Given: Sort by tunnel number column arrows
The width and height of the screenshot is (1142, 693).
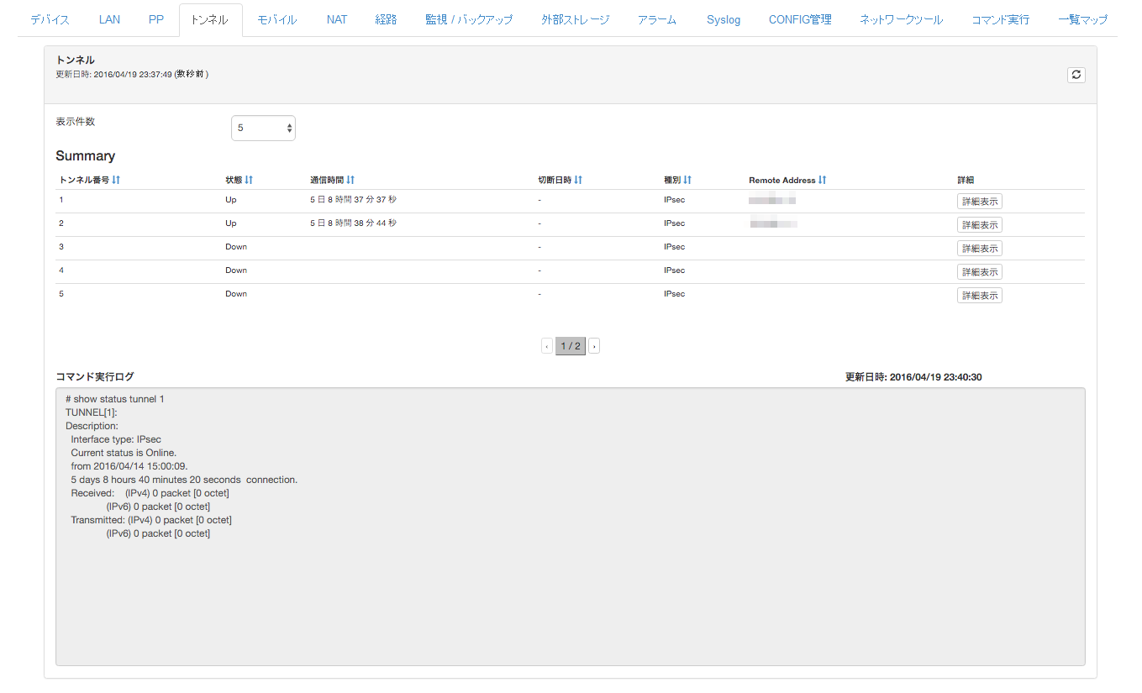Looking at the screenshot, I should pos(116,180).
